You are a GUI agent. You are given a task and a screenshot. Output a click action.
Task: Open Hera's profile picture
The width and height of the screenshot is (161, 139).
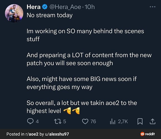14,13
